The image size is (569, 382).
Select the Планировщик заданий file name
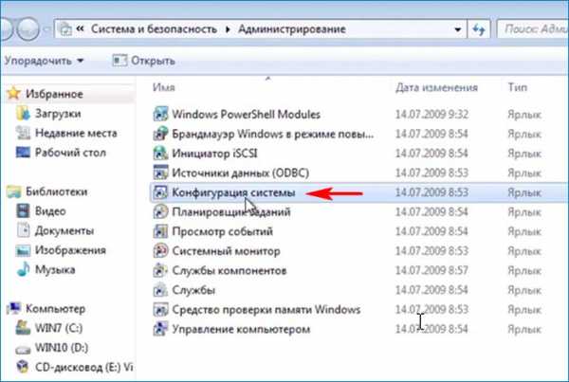pyautogui.click(x=231, y=212)
